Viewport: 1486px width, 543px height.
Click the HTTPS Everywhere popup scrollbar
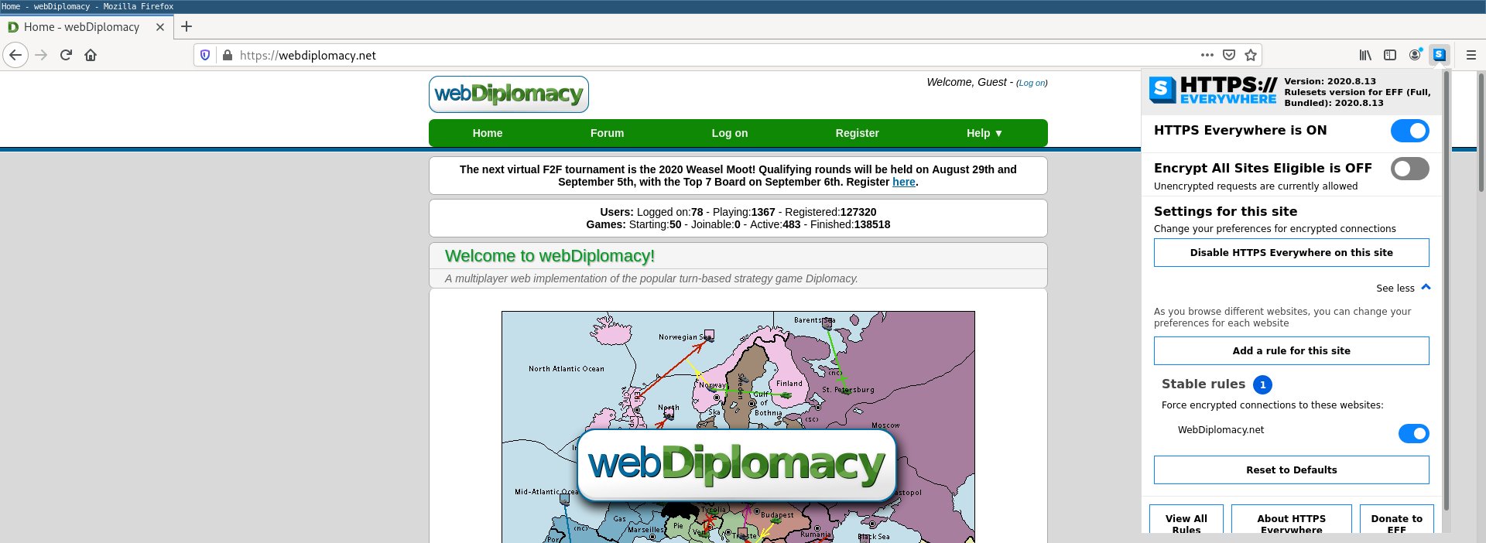(1446, 290)
